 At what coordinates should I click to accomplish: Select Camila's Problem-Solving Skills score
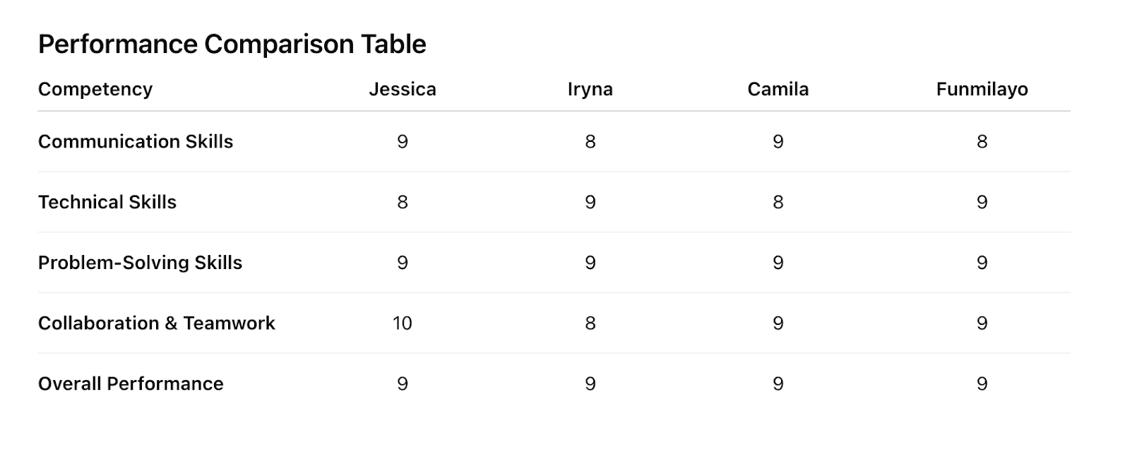click(778, 263)
